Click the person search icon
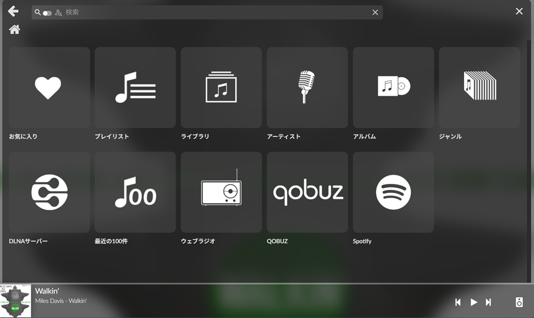The width and height of the screenshot is (534, 318). (x=58, y=13)
